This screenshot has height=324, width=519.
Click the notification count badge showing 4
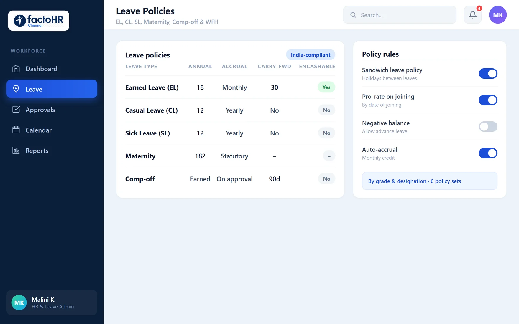coord(479,8)
